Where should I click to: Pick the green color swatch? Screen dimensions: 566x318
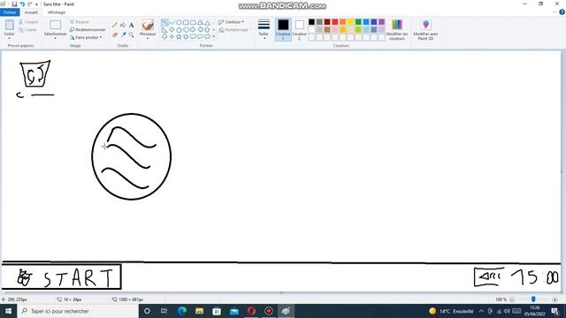(358, 22)
